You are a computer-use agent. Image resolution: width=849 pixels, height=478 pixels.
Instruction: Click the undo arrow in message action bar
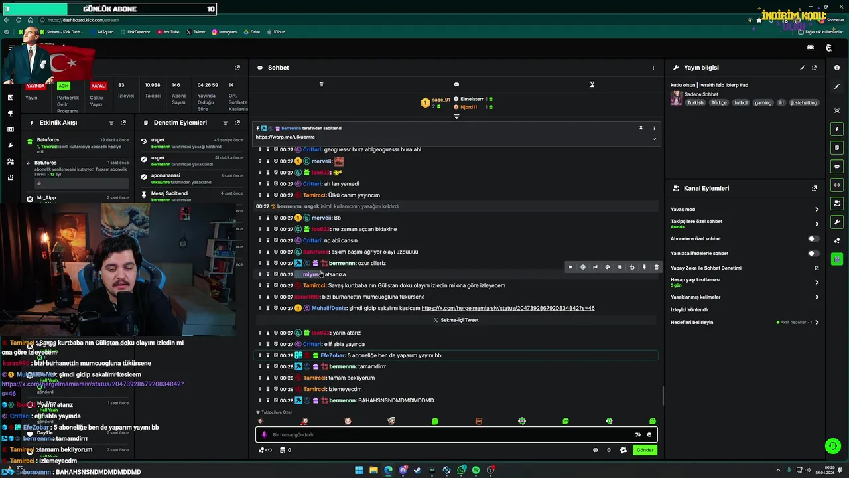click(x=632, y=267)
